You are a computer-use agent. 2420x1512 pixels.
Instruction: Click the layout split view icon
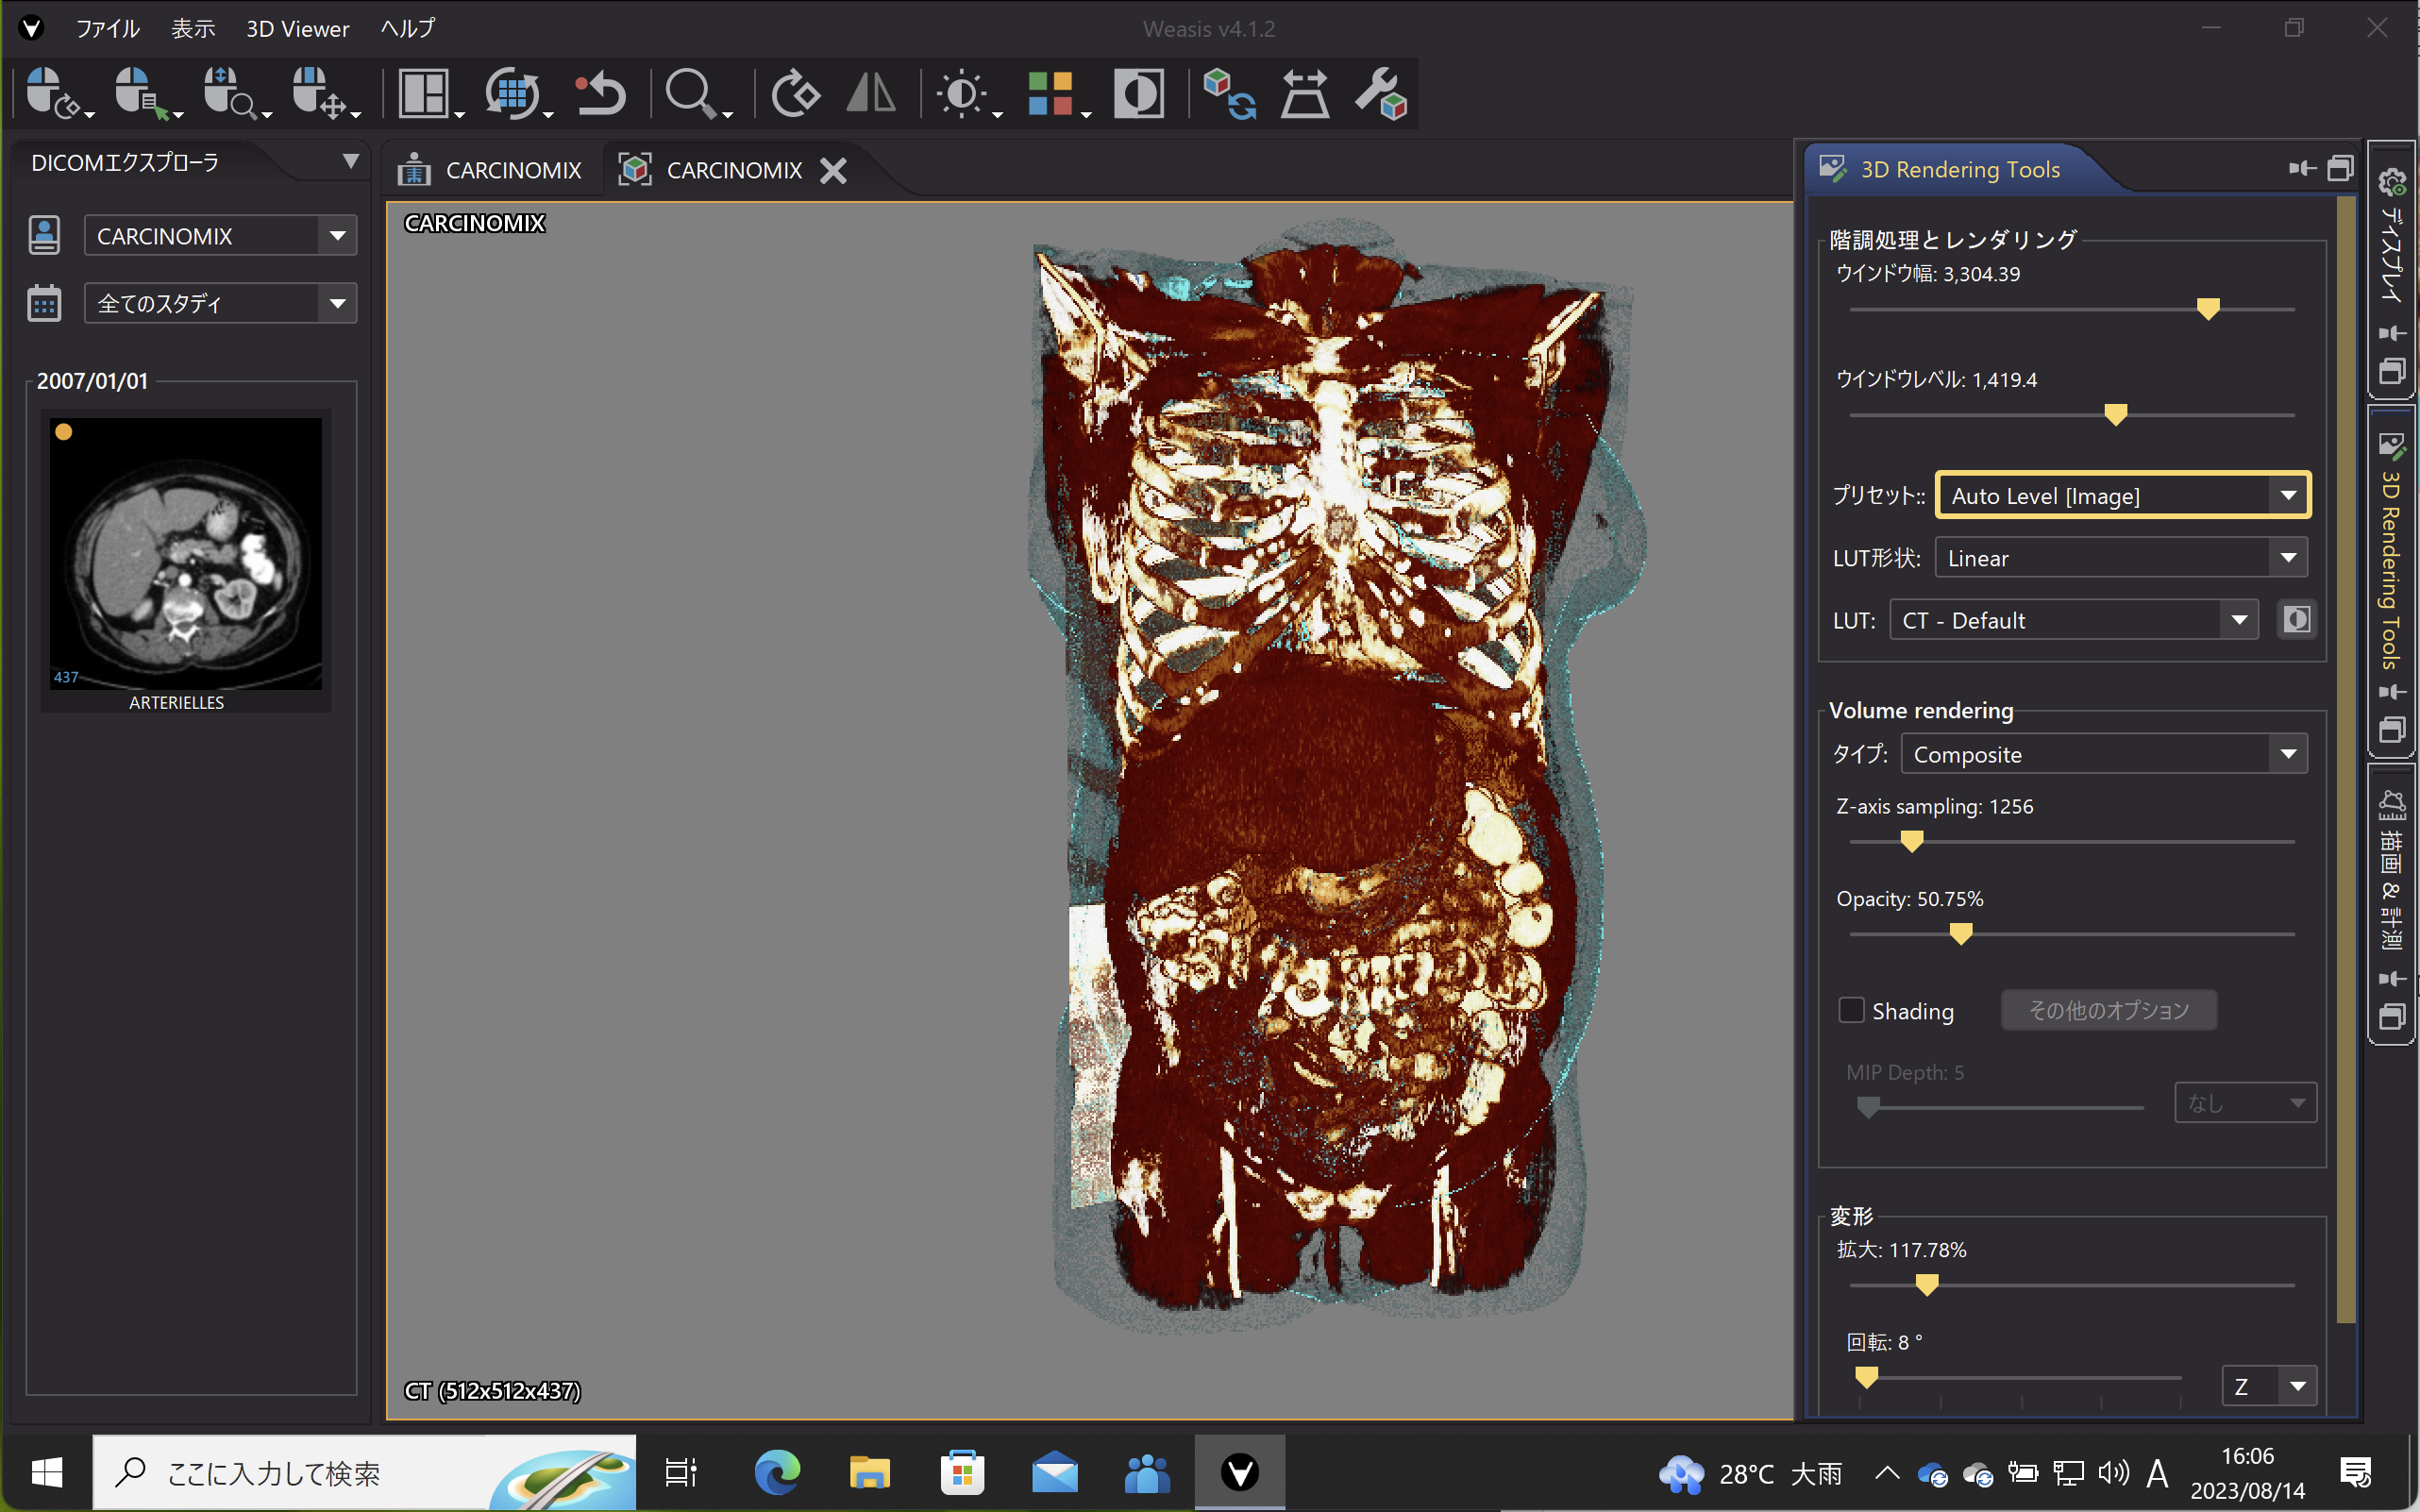click(424, 94)
